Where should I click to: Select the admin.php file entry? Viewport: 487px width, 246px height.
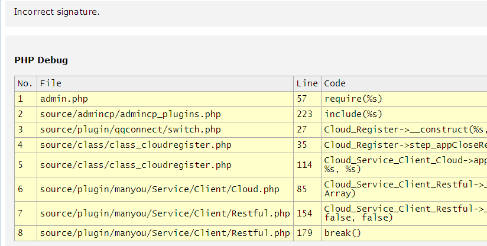click(x=64, y=99)
